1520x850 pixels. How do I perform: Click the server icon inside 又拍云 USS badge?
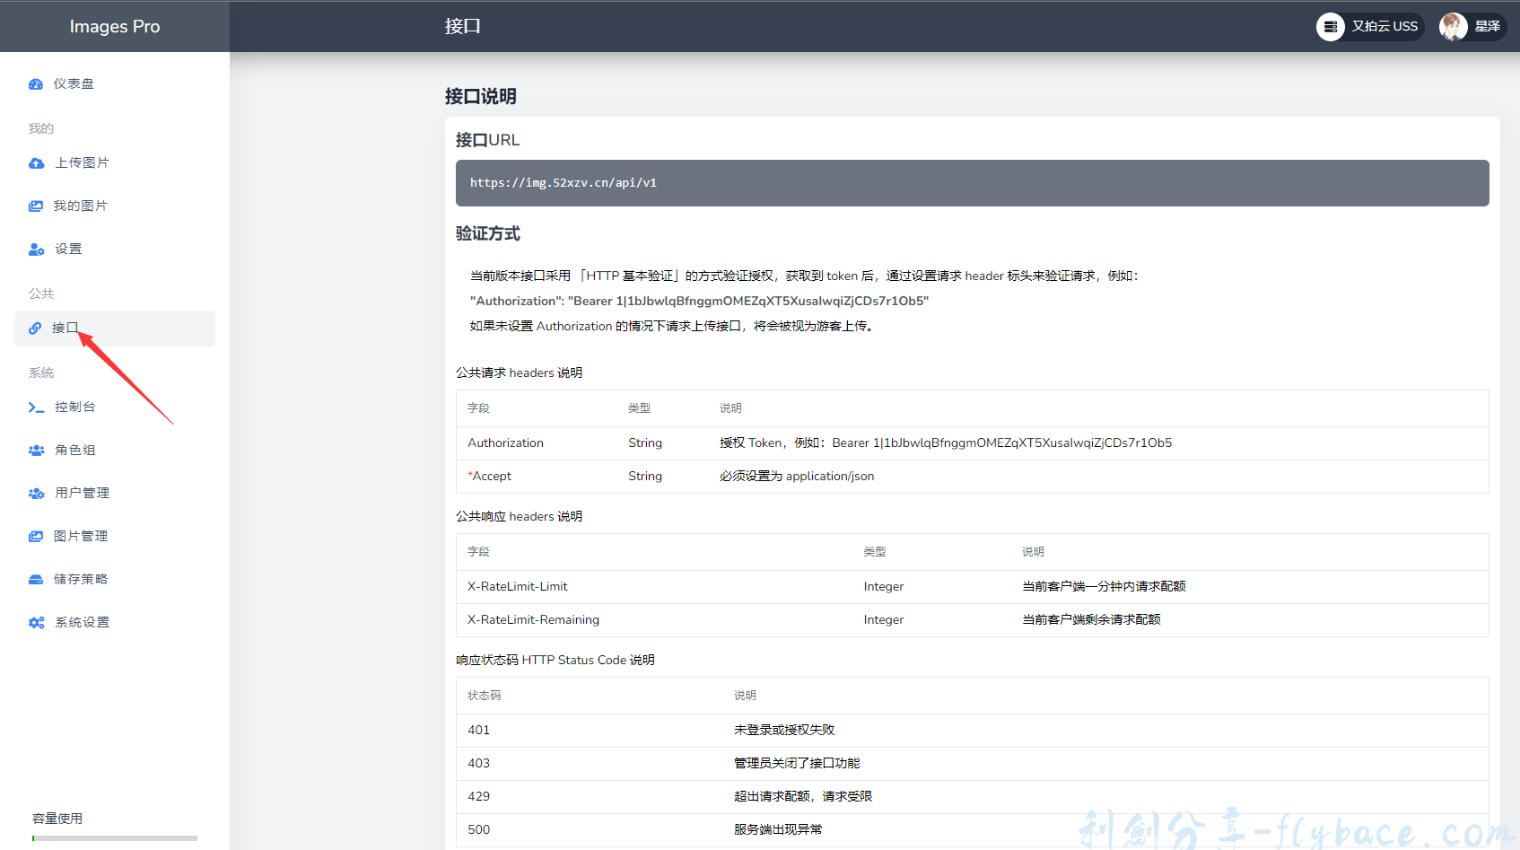pyautogui.click(x=1332, y=26)
